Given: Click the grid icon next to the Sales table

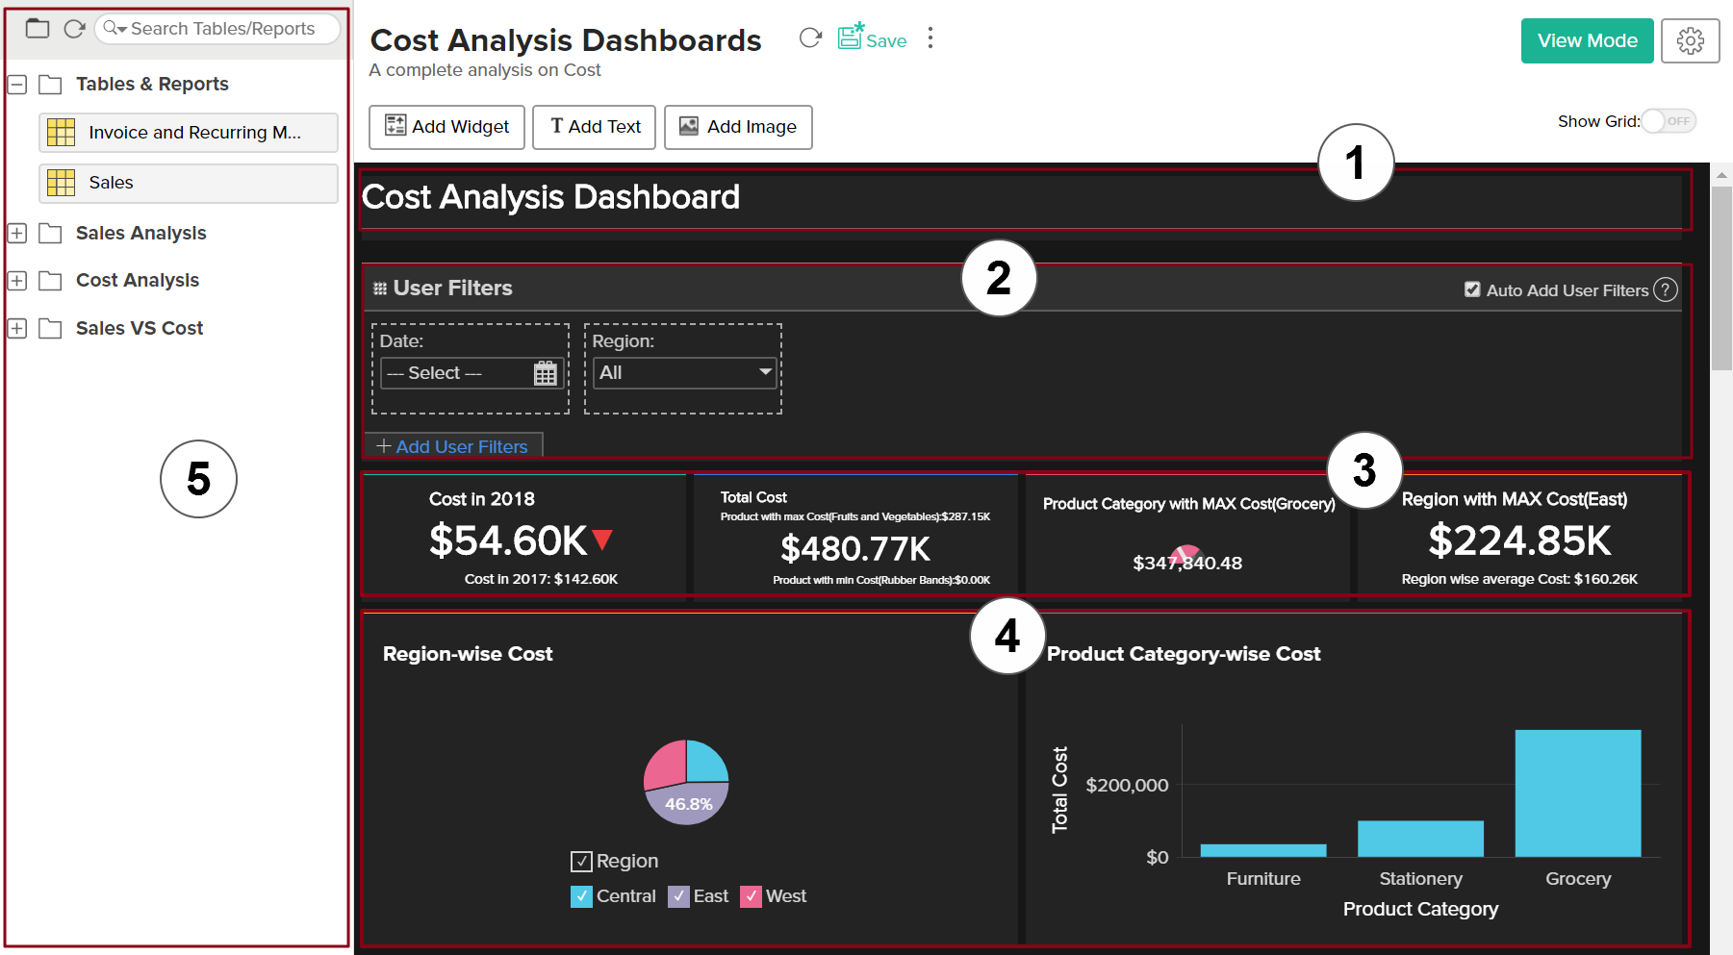Looking at the screenshot, I should pyautogui.click(x=60, y=182).
